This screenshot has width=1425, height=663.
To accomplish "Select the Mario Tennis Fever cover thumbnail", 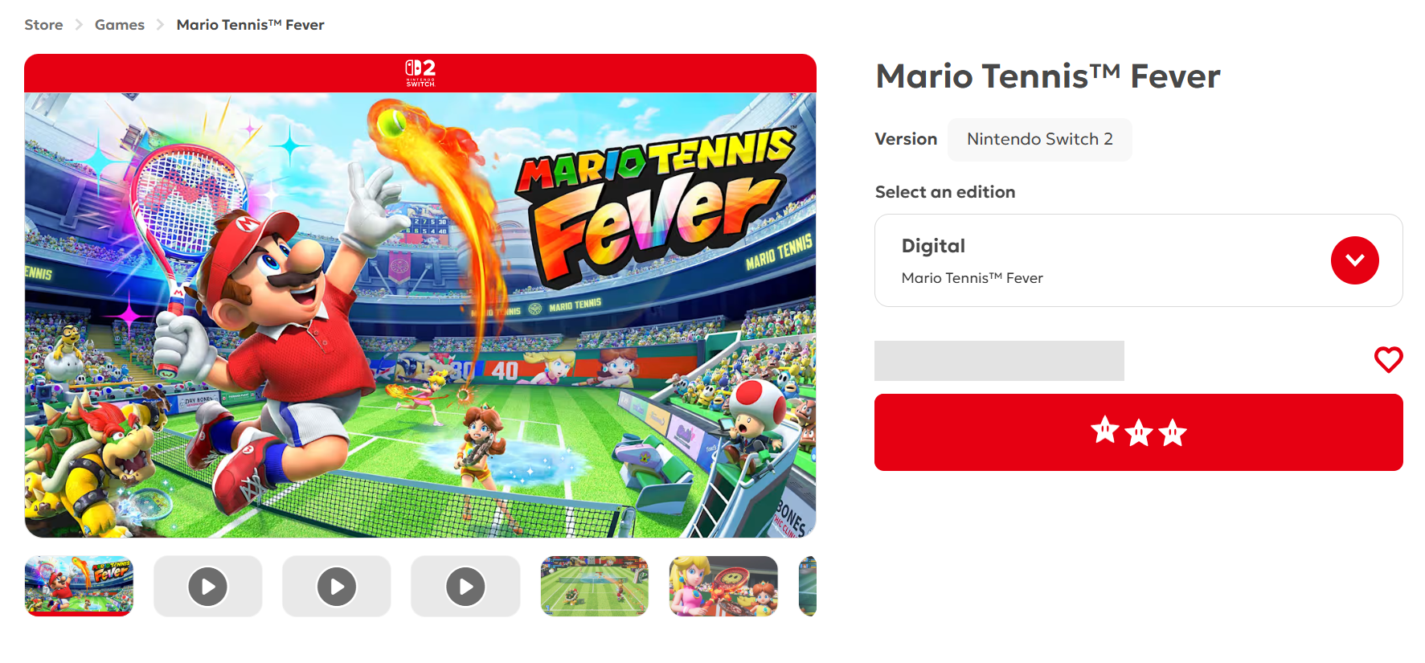I will point(79,587).
